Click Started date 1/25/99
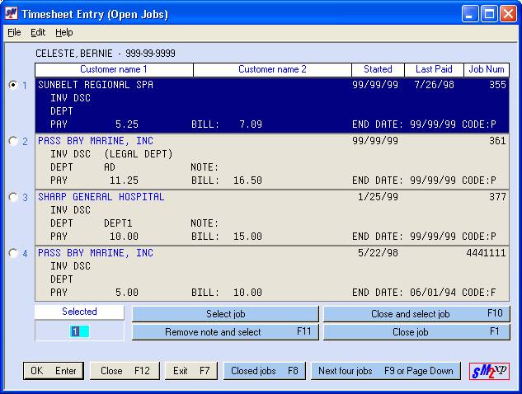Screen dimensions: 522x394 pos(378,197)
